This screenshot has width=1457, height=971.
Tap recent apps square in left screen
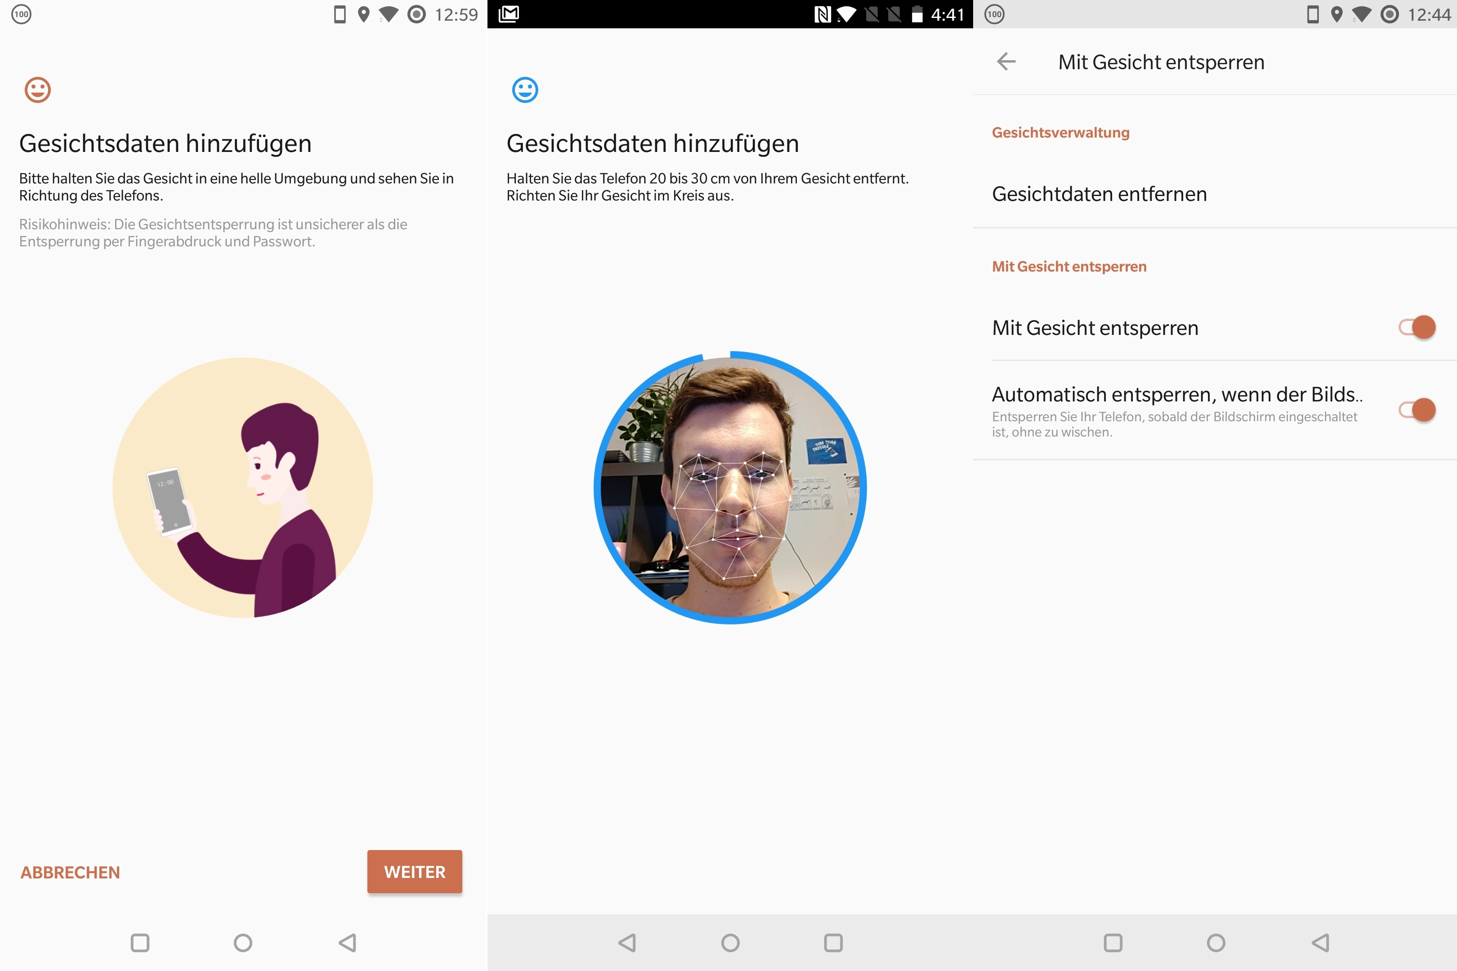point(140,943)
